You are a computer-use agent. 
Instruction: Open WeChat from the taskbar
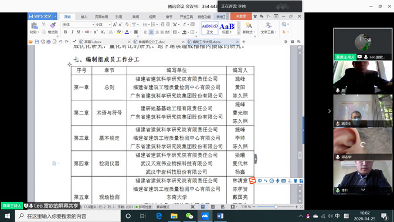pyautogui.click(x=189, y=216)
